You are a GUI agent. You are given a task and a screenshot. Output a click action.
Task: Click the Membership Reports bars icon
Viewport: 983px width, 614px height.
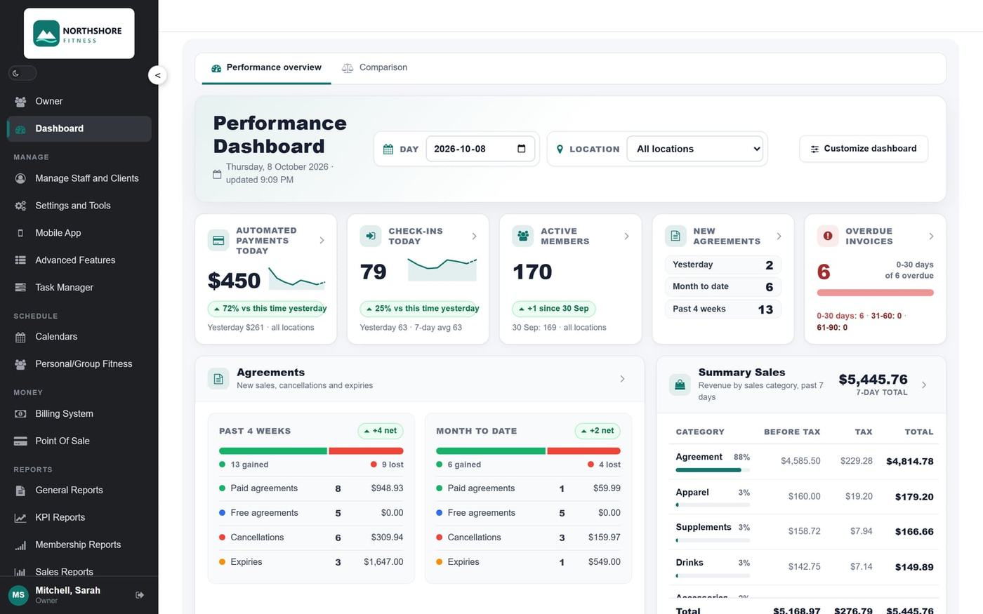(20, 545)
